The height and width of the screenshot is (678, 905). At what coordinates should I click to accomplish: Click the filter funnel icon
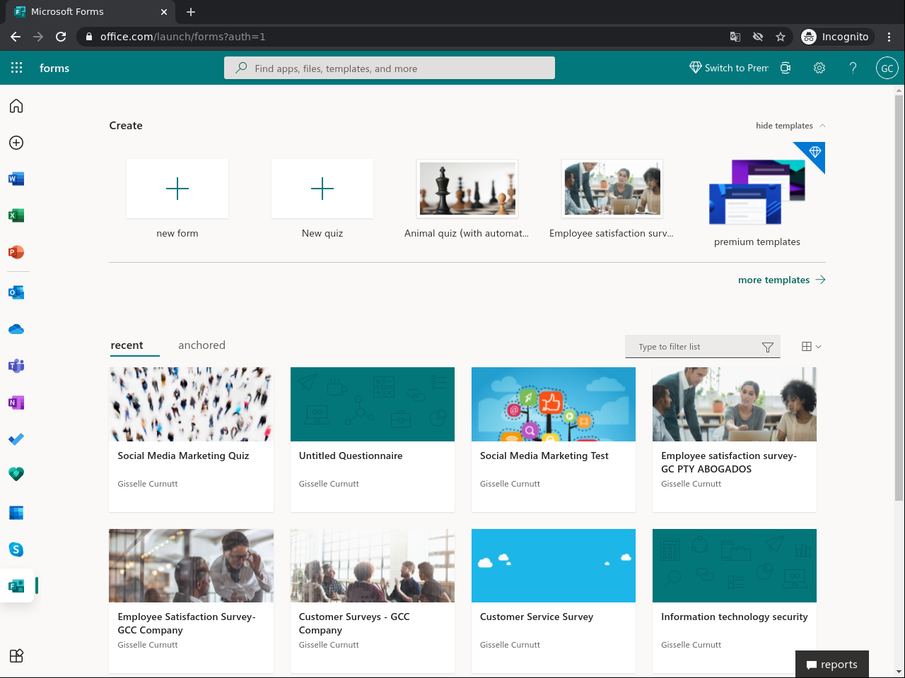[768, 347]
